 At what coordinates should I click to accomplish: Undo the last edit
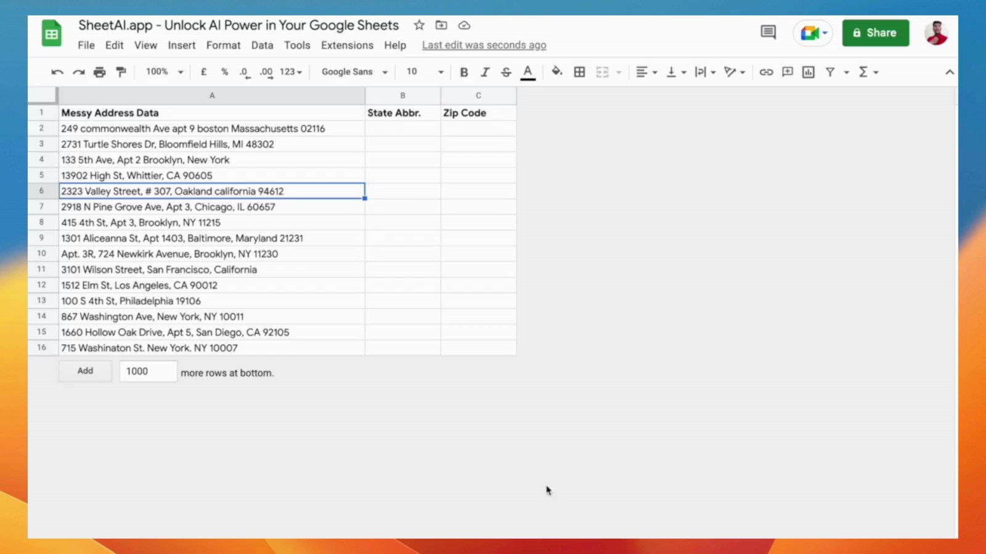point(57,72)
